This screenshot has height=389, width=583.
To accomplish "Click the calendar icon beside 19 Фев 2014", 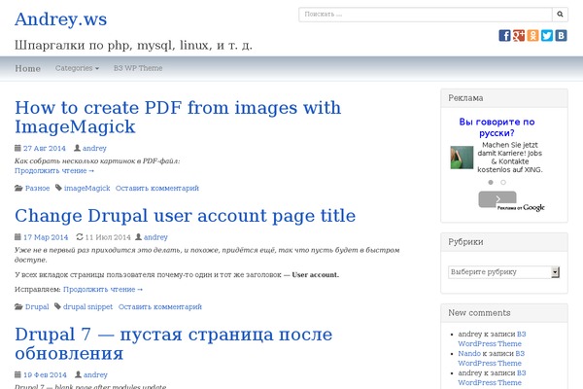I will (17, 374).
